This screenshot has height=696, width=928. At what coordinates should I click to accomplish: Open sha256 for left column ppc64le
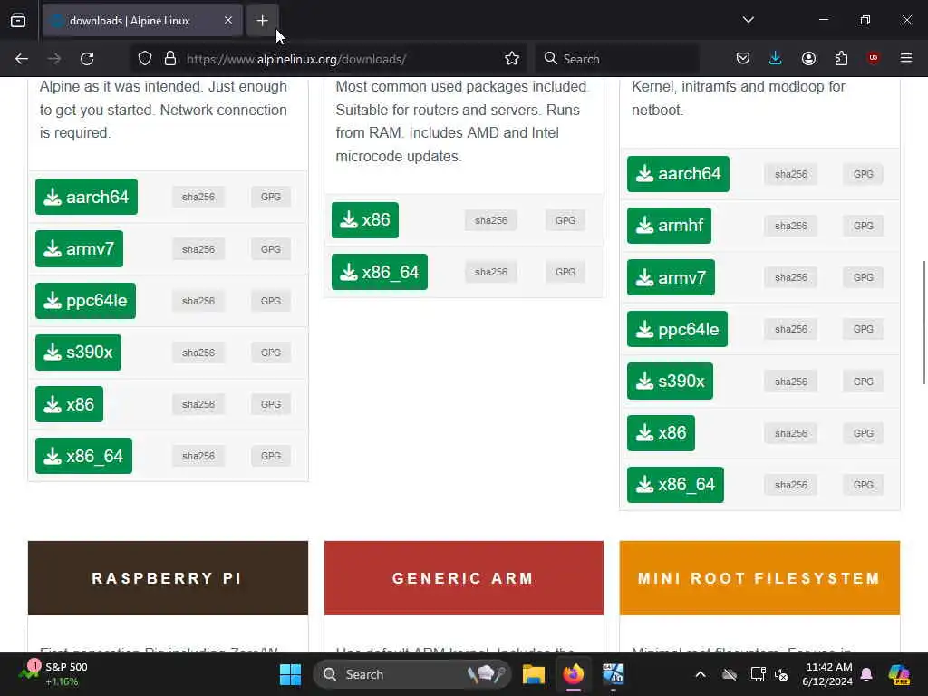pos(198,301)
